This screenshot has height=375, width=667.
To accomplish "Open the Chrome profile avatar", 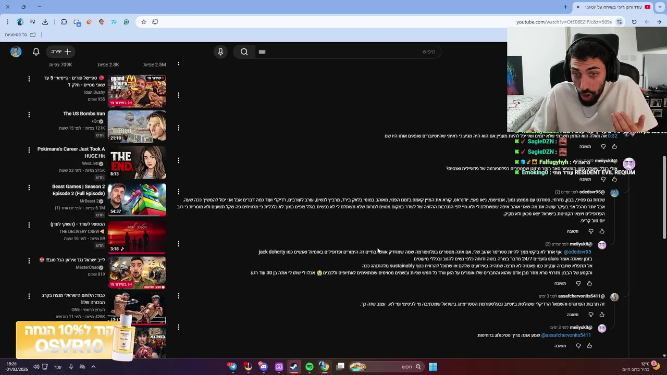I will [20, 22].
